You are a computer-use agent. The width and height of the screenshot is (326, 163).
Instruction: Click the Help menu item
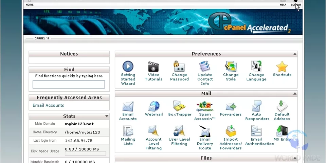283,4
